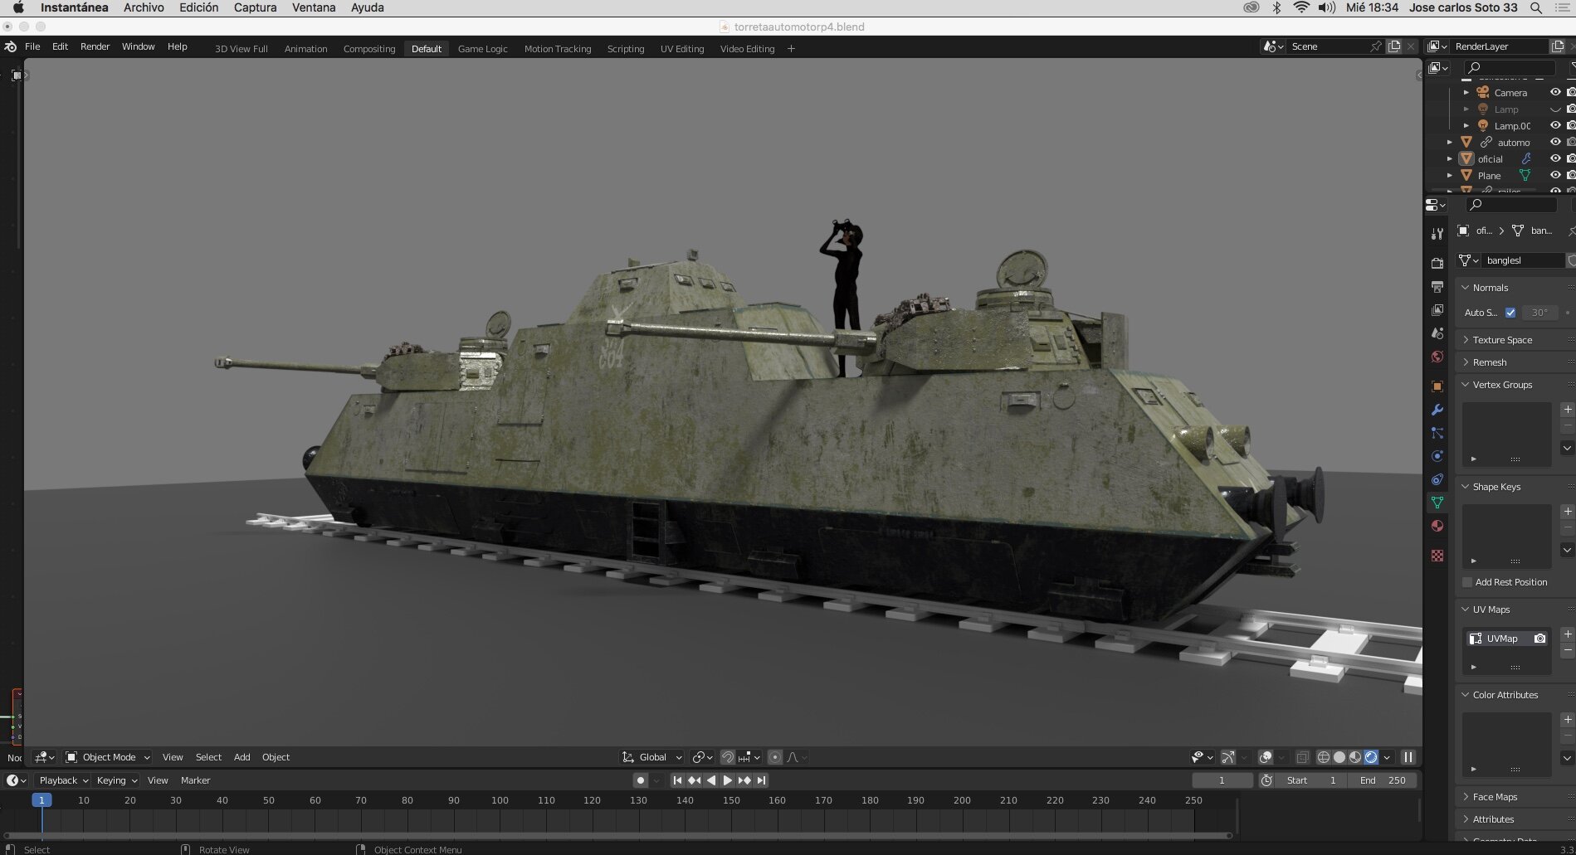Hide the Camera object in outliner
The width and height of the screenshot is (1576, 855).
point(1555,93)
